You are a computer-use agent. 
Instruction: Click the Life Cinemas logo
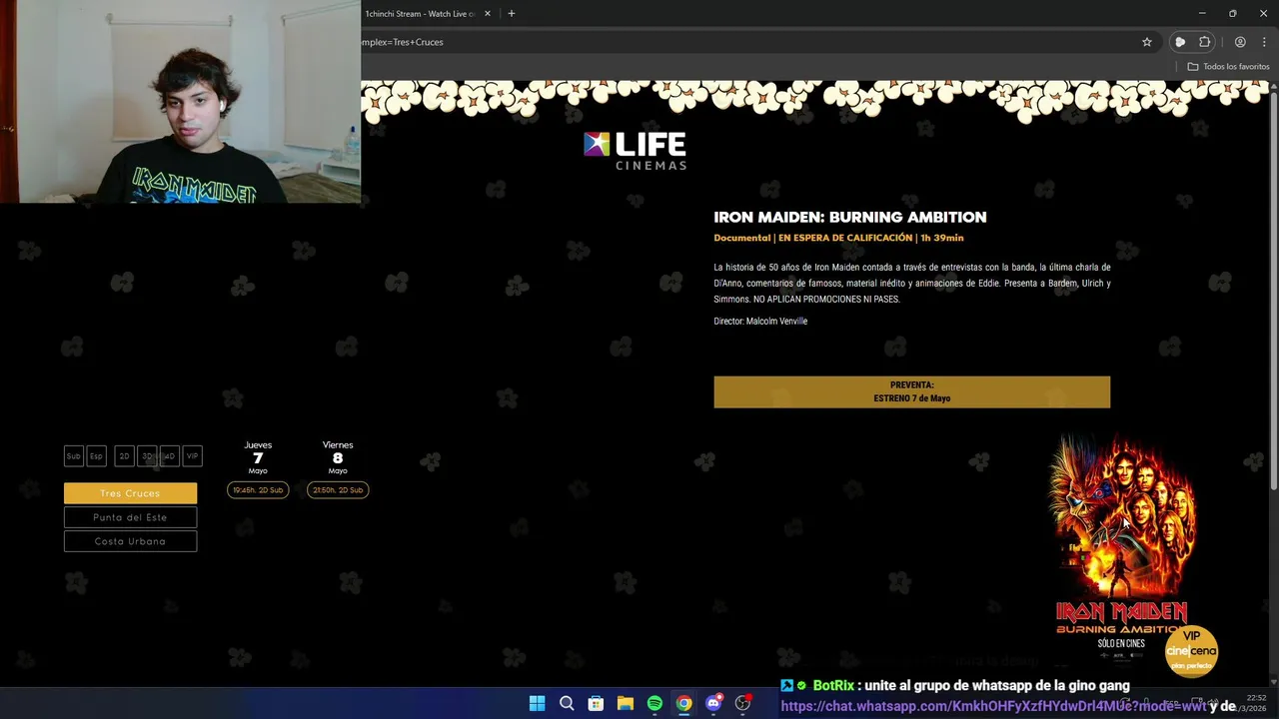[x=635, y=150]
